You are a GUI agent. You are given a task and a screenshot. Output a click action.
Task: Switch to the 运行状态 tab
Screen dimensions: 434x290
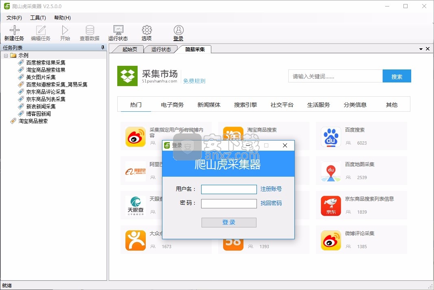[x=161, y=49]
